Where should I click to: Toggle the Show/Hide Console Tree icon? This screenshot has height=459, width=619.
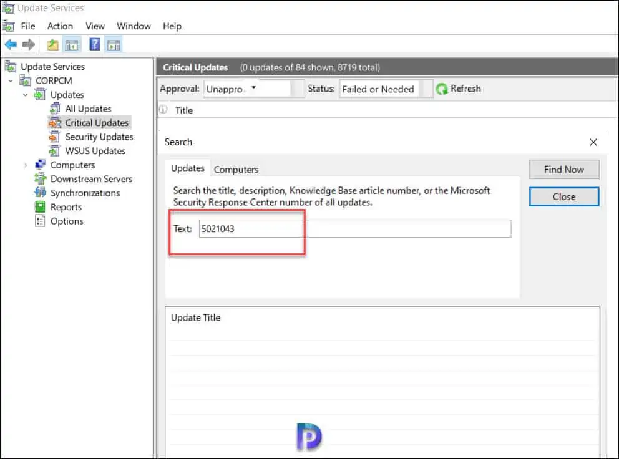click(x=72, y=45)
